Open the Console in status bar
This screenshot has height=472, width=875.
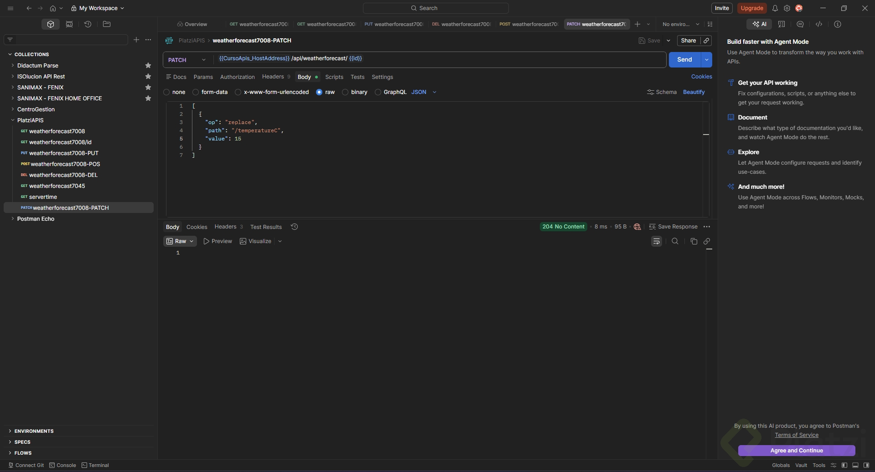pyautogui.click(x=63, y=465)
